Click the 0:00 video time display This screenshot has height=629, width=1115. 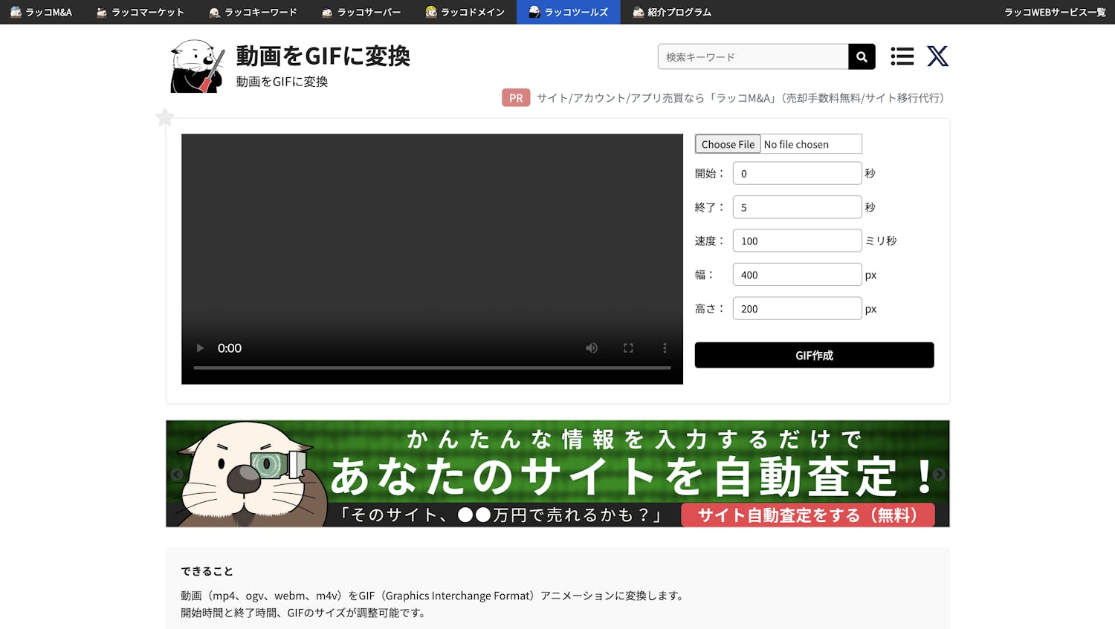tap(230, 348)
